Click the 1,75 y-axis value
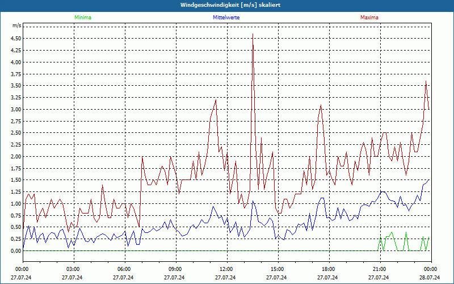454x284 pixels. click(x=16, y=169)
